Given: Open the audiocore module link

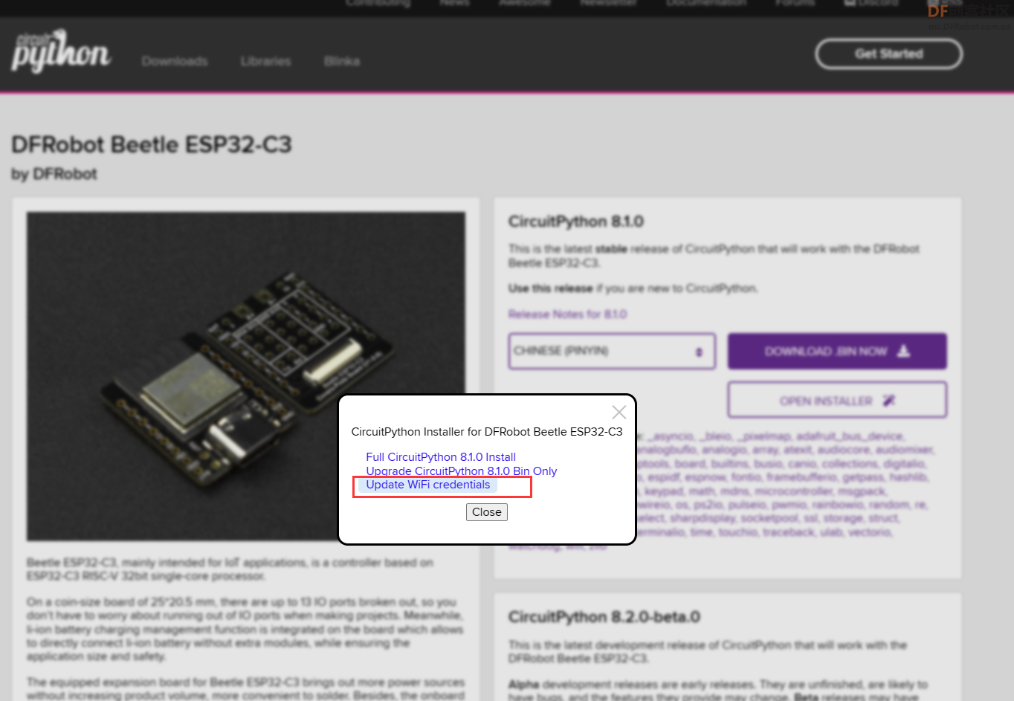Looking at the screenshot, I should [844, 450].
